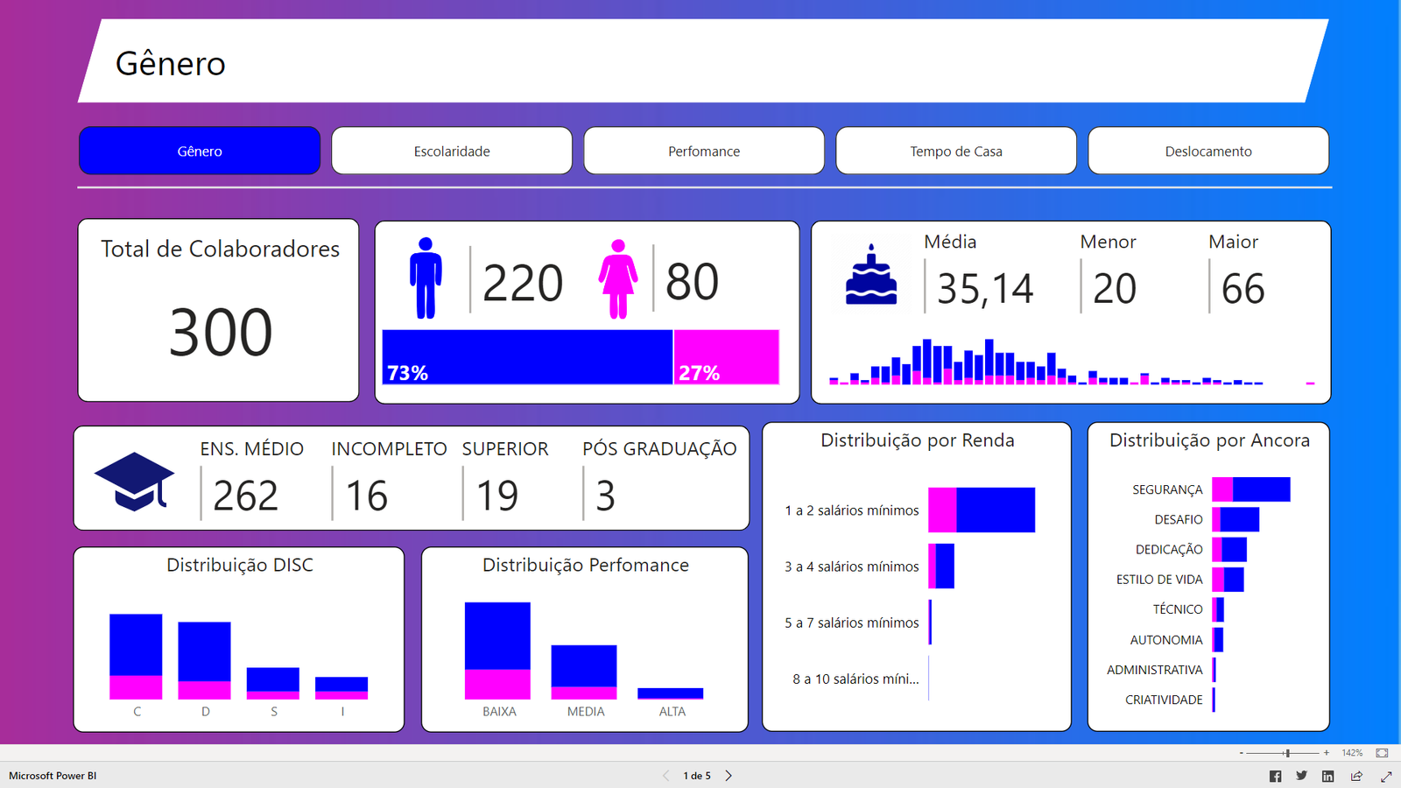The width and height of the screenshot is (1401, 788).
Task: Go to next page with right chevron
Action: coord(729,775)
